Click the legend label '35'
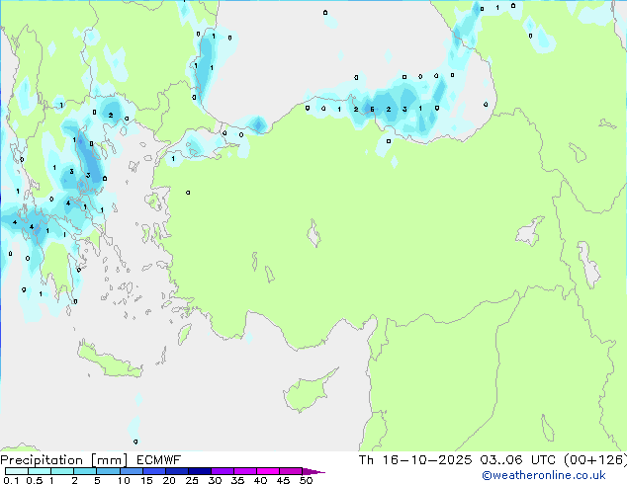This screenshot has height=484, width=627. [237, 480]
